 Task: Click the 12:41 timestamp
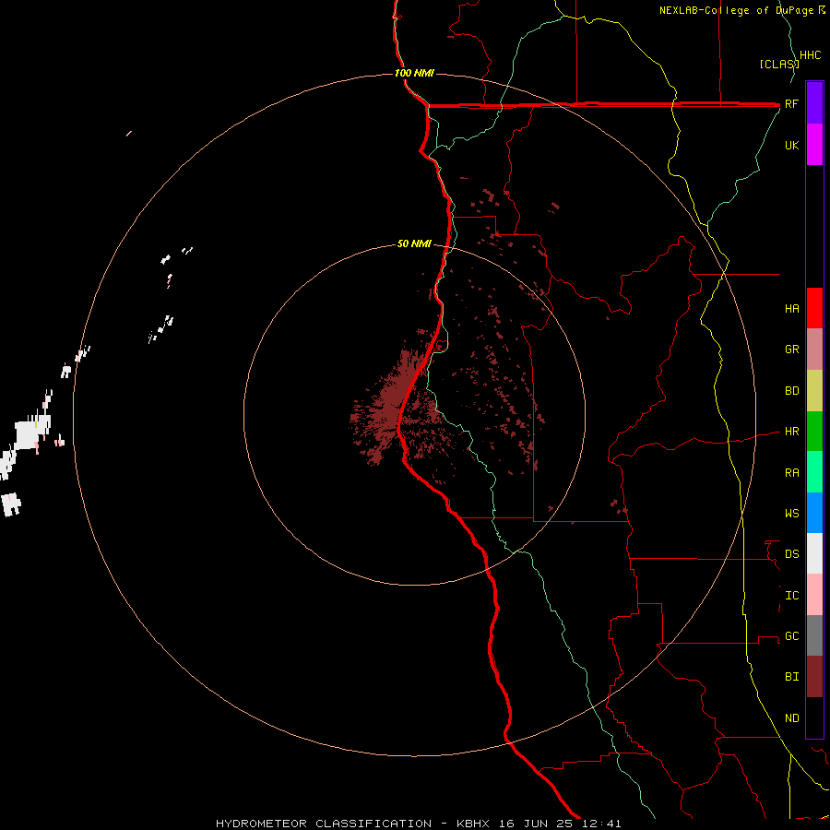600,824
